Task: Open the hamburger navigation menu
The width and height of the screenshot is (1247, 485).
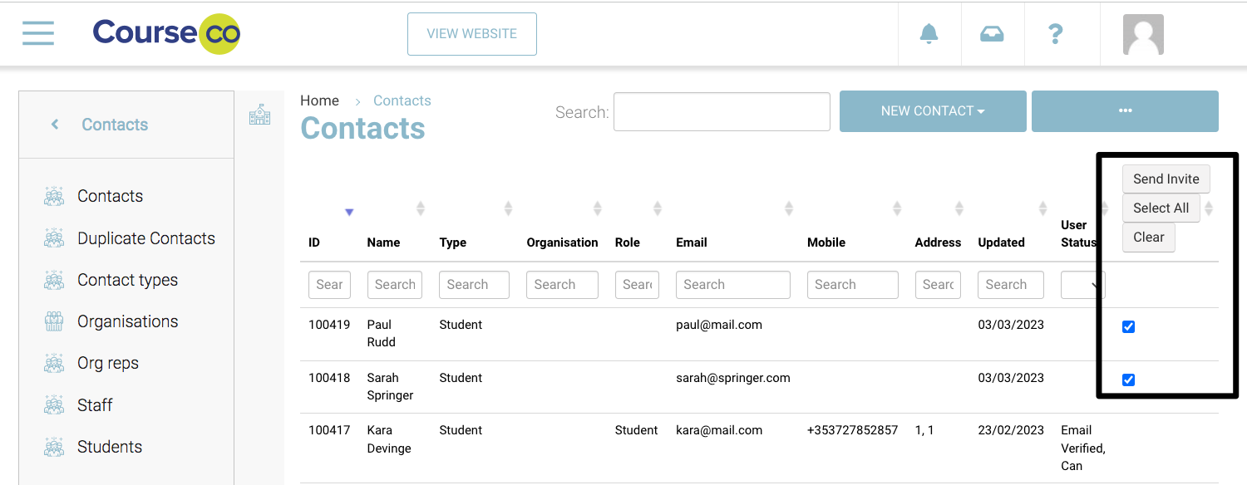Action: click(38, 33)
